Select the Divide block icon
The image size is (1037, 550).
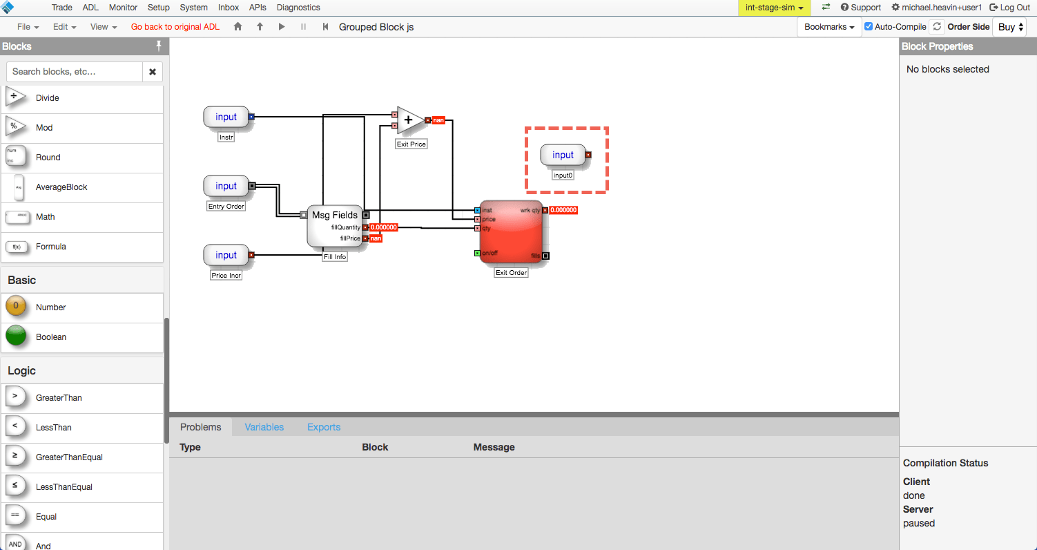click(15, 97)
